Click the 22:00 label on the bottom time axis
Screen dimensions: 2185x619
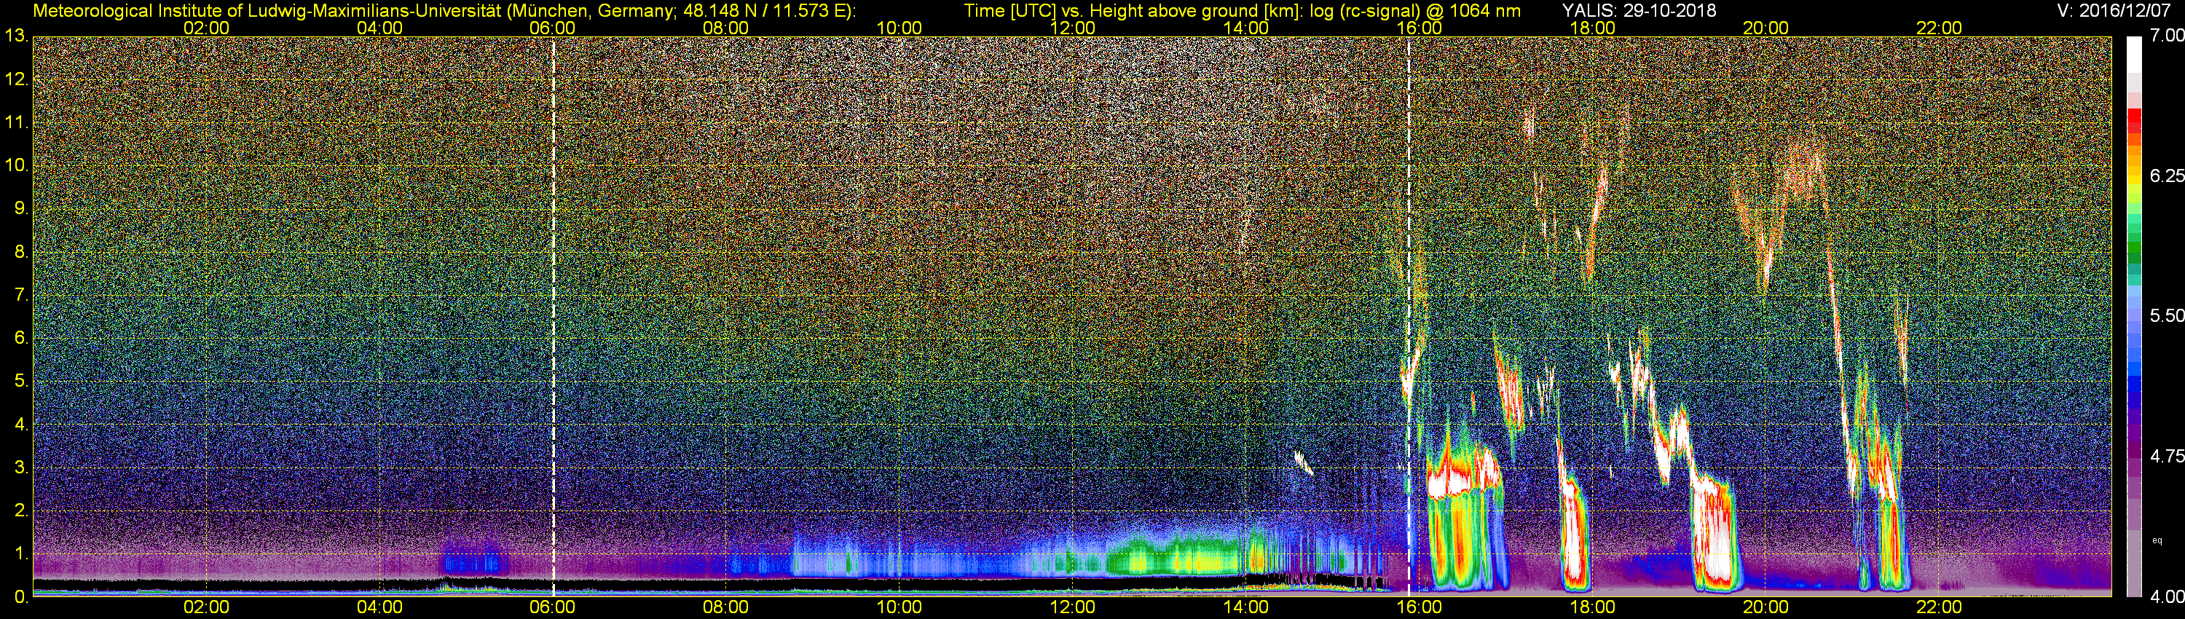(x=1939, y=608)
